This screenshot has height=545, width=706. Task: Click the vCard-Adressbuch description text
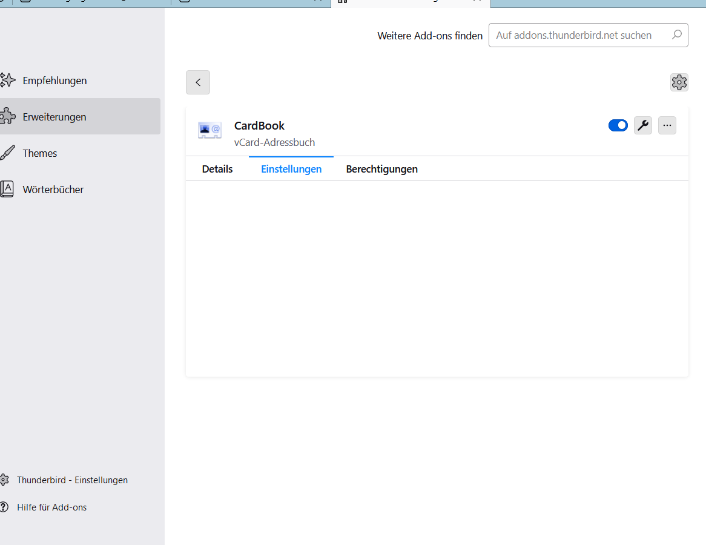click(x=275, y=142)
